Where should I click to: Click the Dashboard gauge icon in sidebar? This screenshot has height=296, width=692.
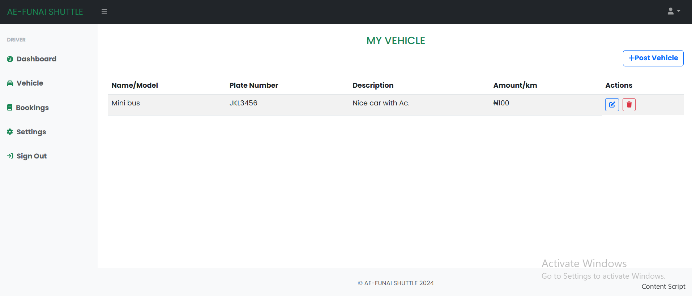[10, 59]
